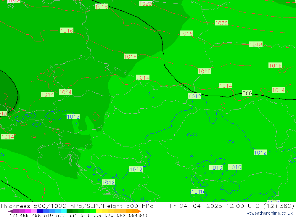
Task: Pick the light pink legend swatch above 498
Action: (34, 211)
